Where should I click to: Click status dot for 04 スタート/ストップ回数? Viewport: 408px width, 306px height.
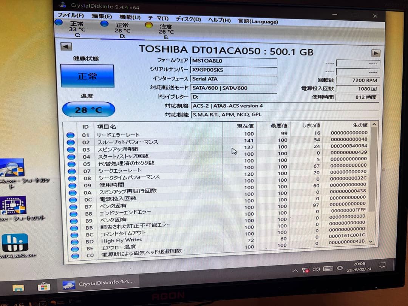pyautogui.click(x=71, y=157)
